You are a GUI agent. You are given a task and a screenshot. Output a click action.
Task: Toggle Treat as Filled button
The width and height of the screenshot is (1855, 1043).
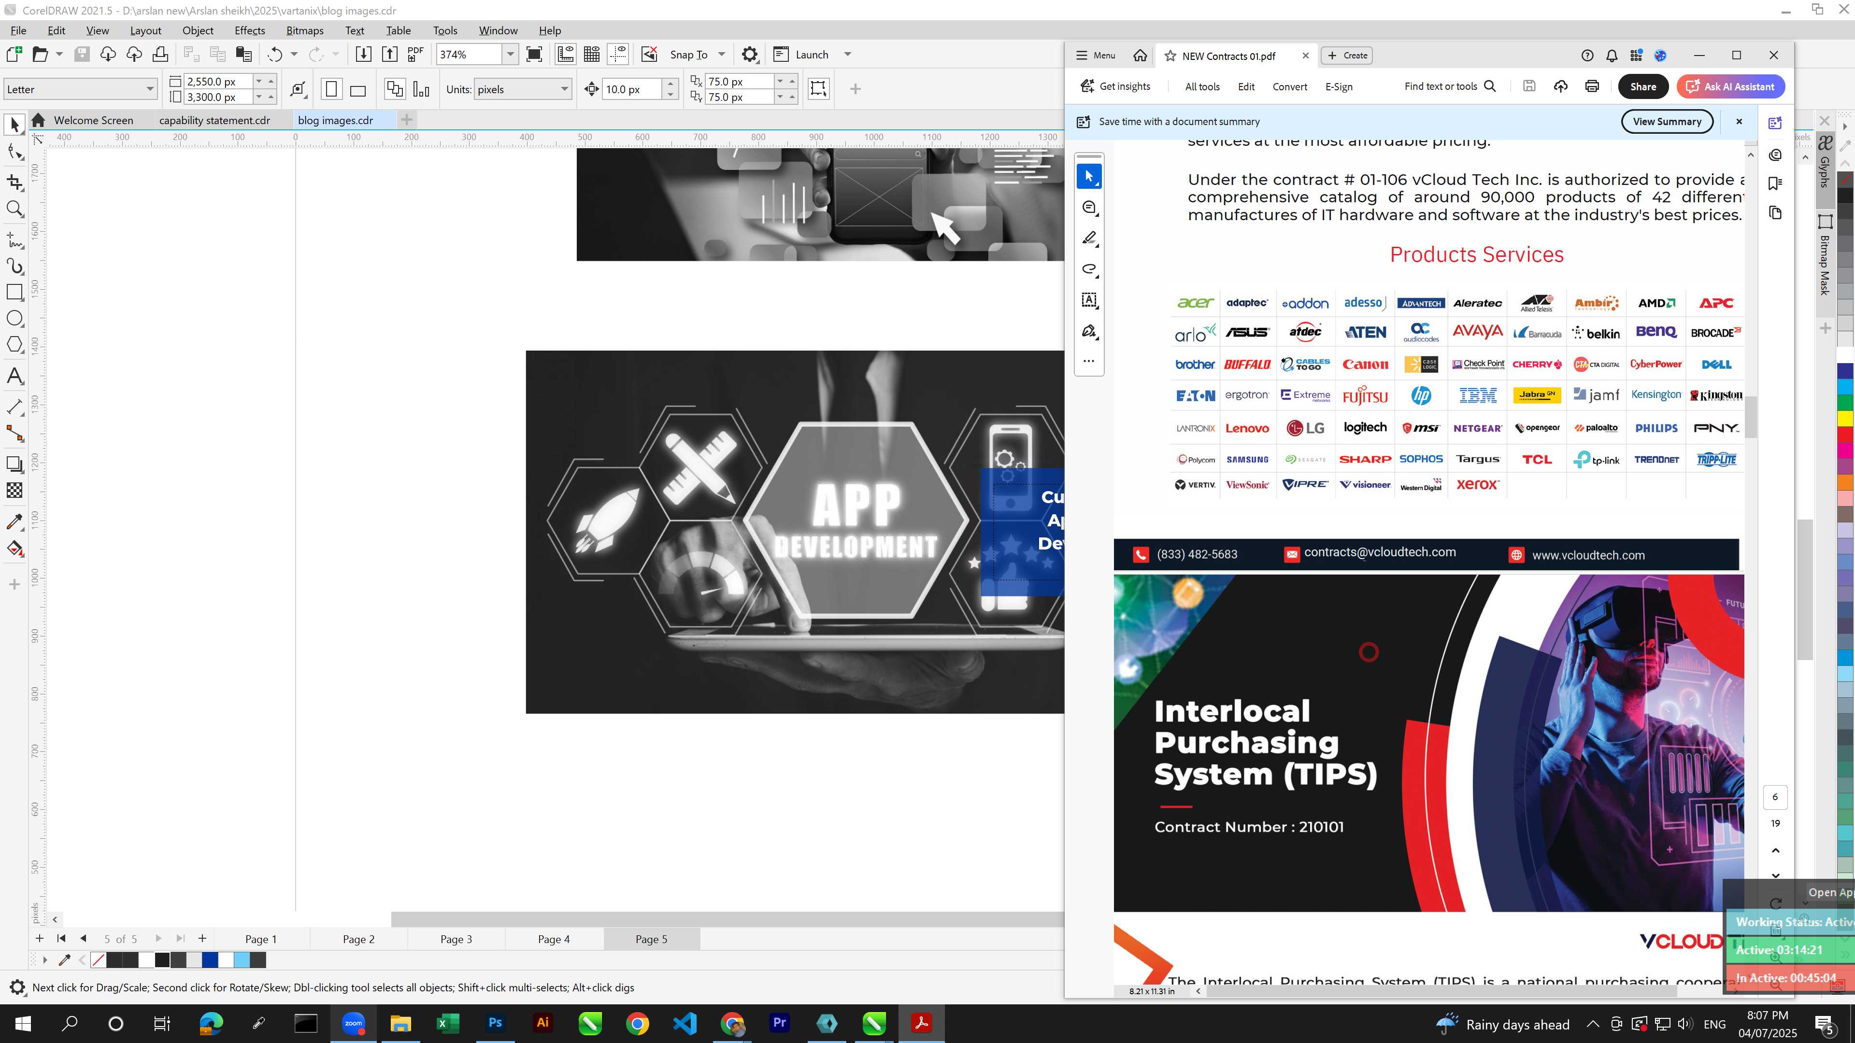818,88
